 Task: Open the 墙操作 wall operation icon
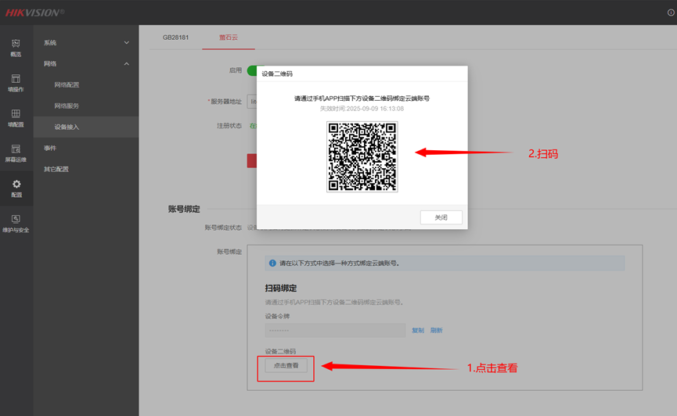[16, 83]
